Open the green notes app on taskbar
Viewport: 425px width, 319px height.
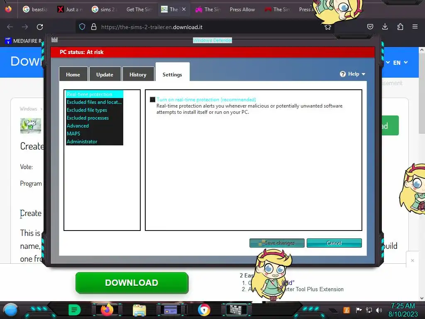coord(74,310)
